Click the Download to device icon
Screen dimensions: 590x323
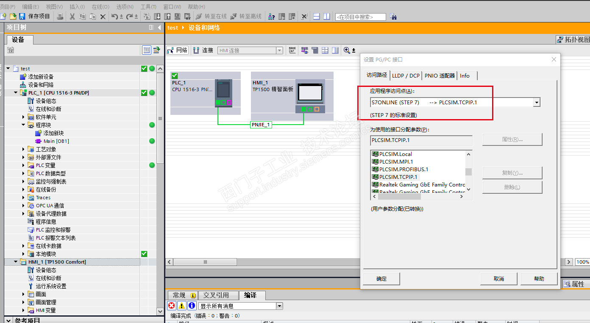click(157, 17)
